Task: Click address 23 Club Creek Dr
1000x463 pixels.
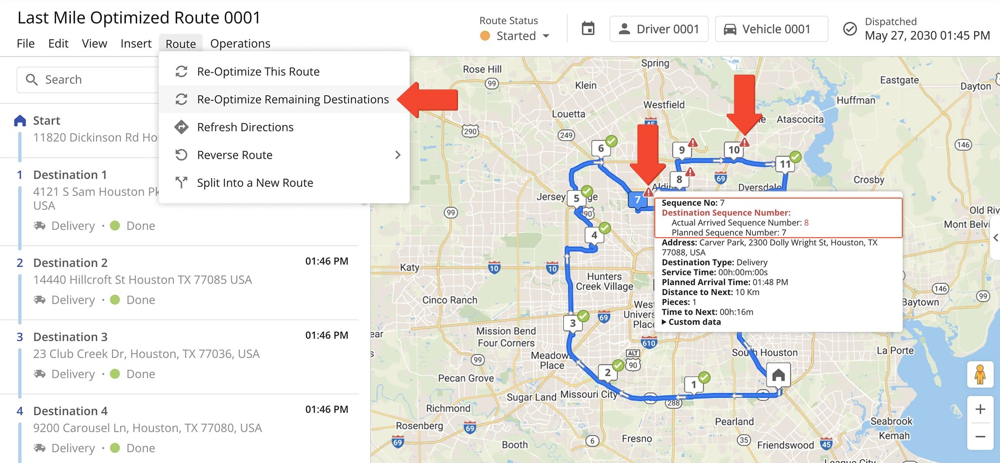Action: (x=146, y=354)
